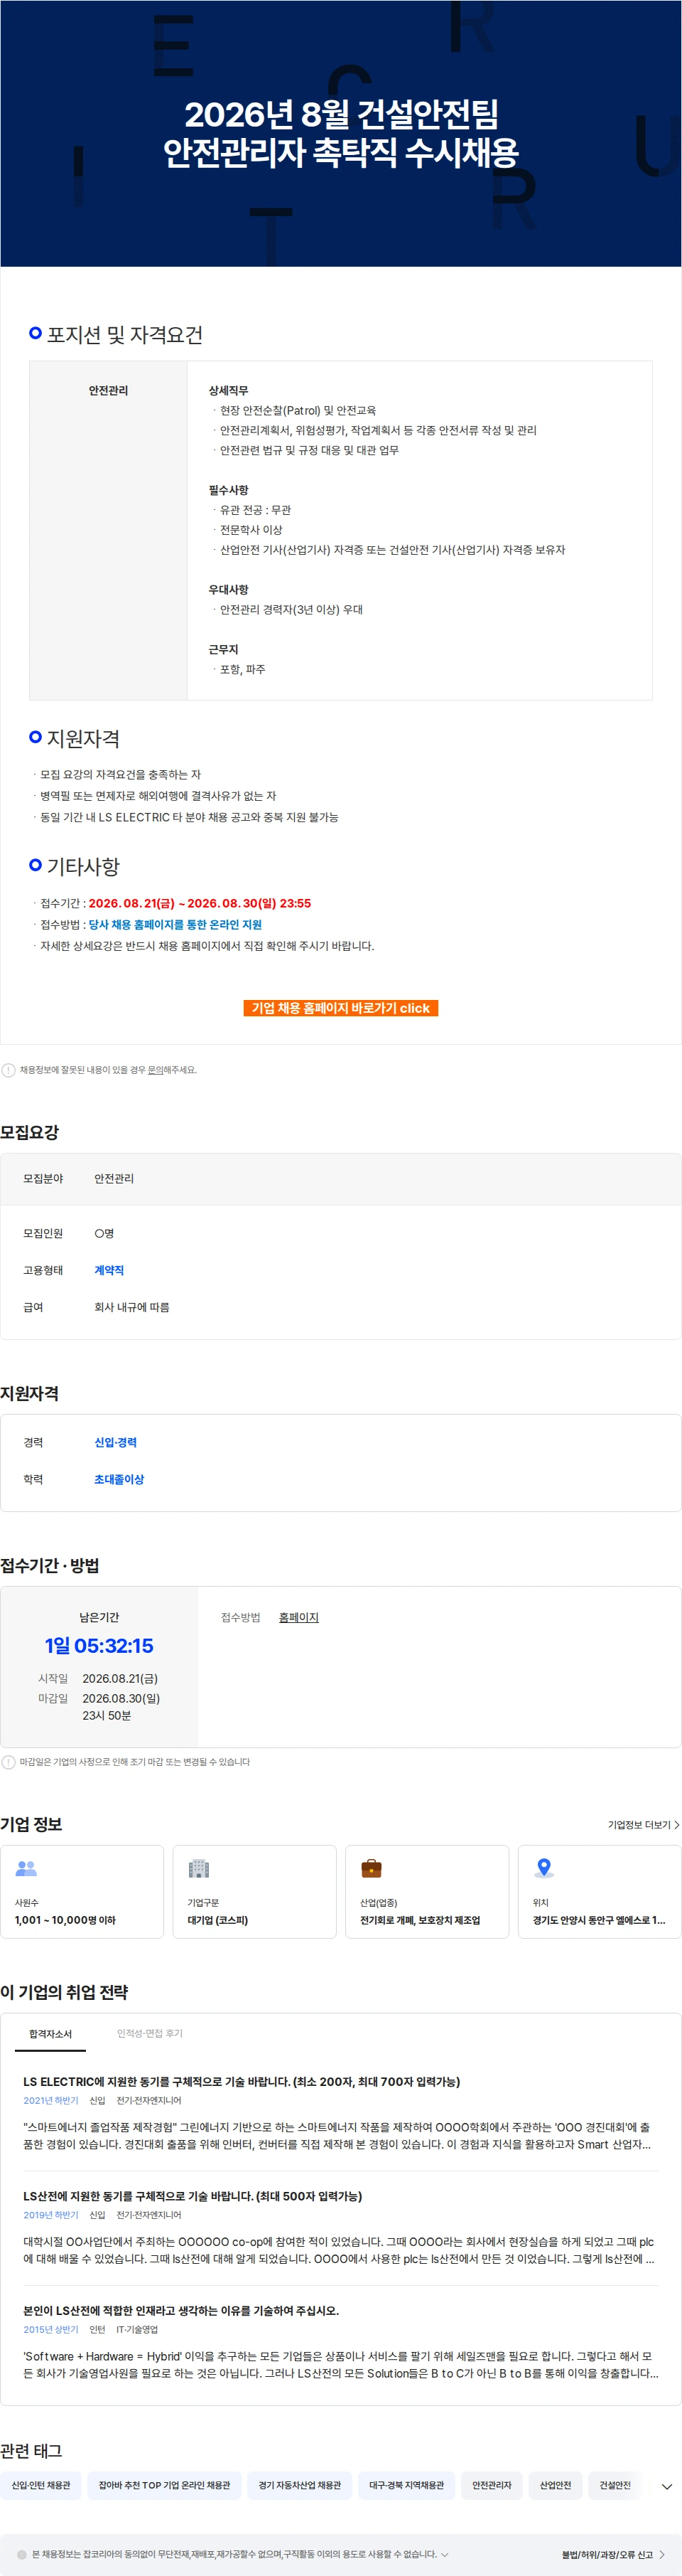Click the 경기도 안양시 동안구 location text
Viewport: 682px width, 2576px height.
(x=599, y=1920)
